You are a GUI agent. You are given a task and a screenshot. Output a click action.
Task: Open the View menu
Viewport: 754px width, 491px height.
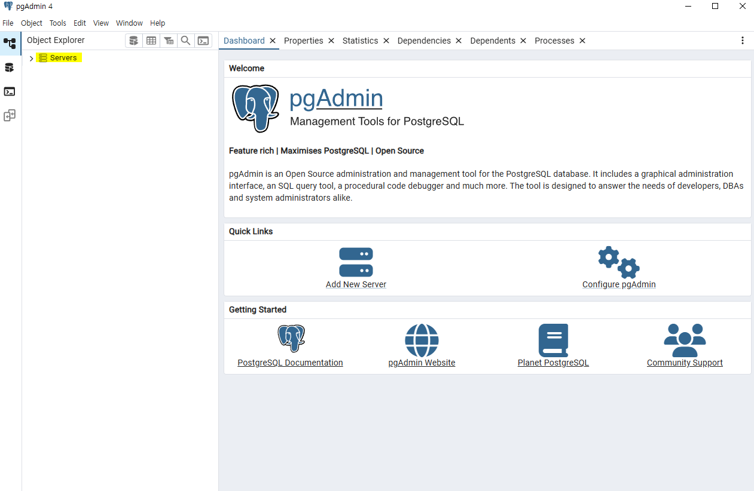[x=101, y=23]
